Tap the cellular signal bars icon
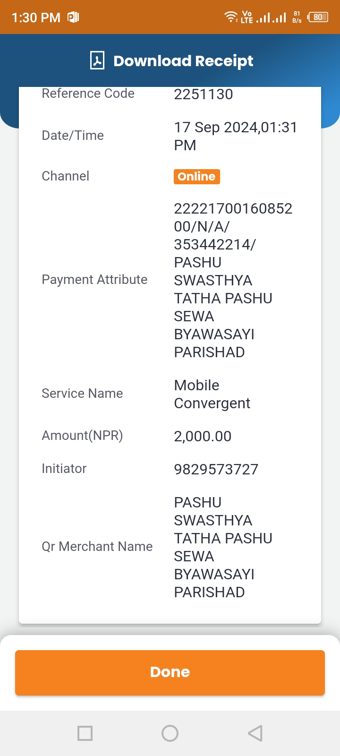This screenshot has width=340, height=756. pos(271,18)
